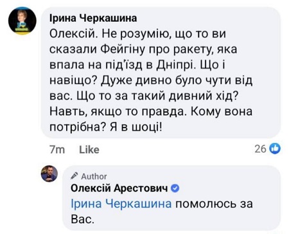
Task: Click the pencil icon beside Author
Action: [74, 176]
